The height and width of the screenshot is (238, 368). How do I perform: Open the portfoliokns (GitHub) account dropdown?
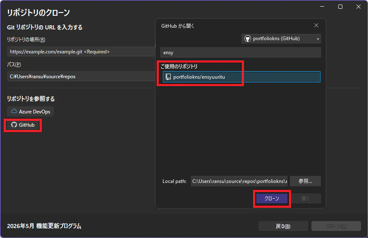pyautogui.click(x=281, y=38)
